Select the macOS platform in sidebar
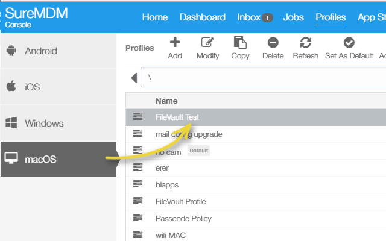386x241 pixels. (x=58, y=160)
